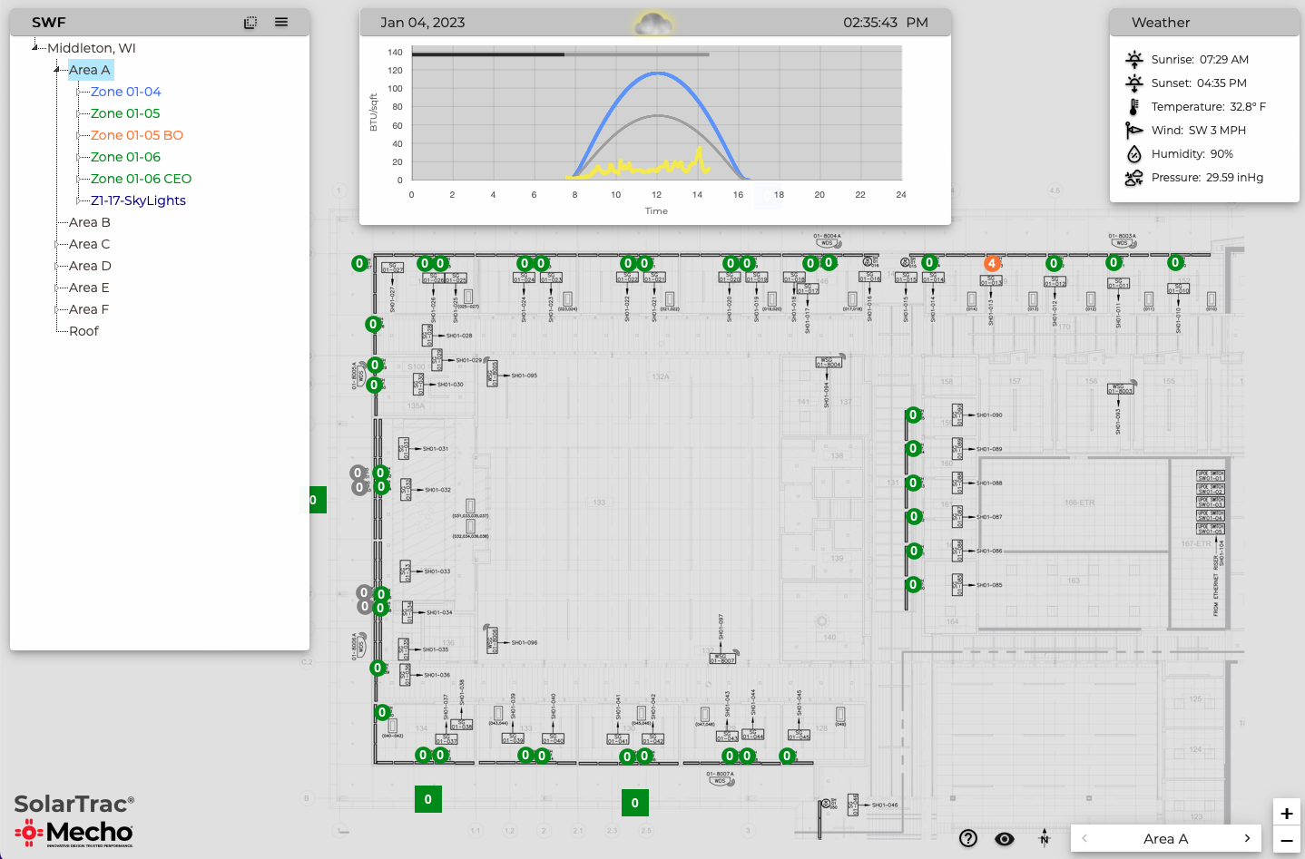Zoom in with the plus button

pos(1286,814)
